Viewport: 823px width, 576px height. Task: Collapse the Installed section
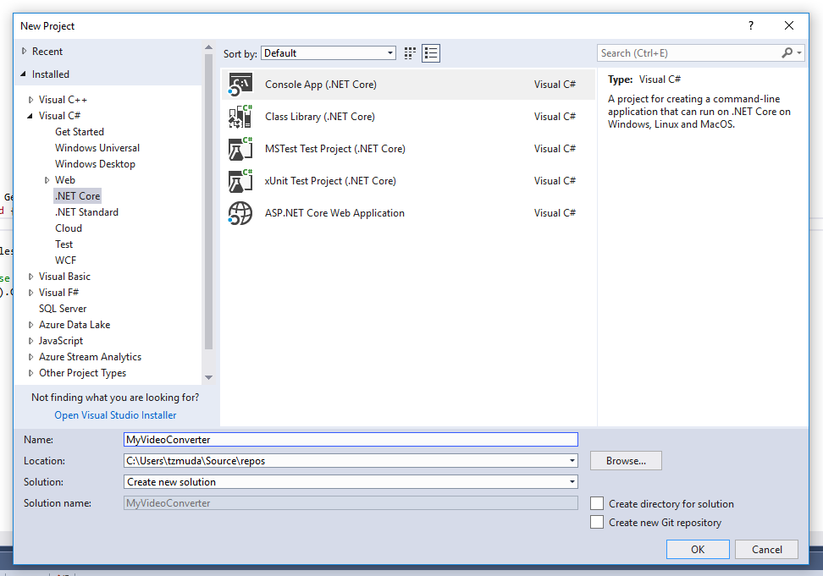tap(23, 74)
